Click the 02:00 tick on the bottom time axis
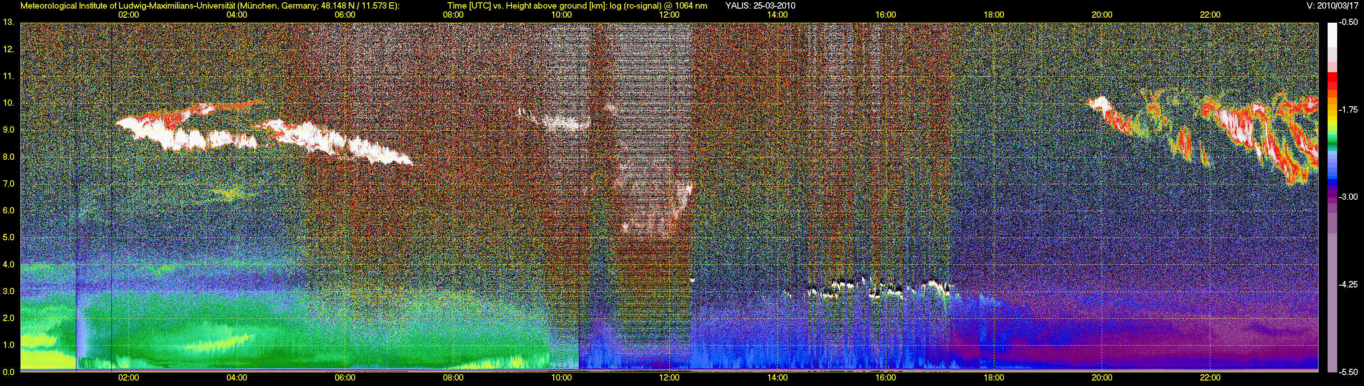The width and height of the screenshot is (1364, 386). 128,378
